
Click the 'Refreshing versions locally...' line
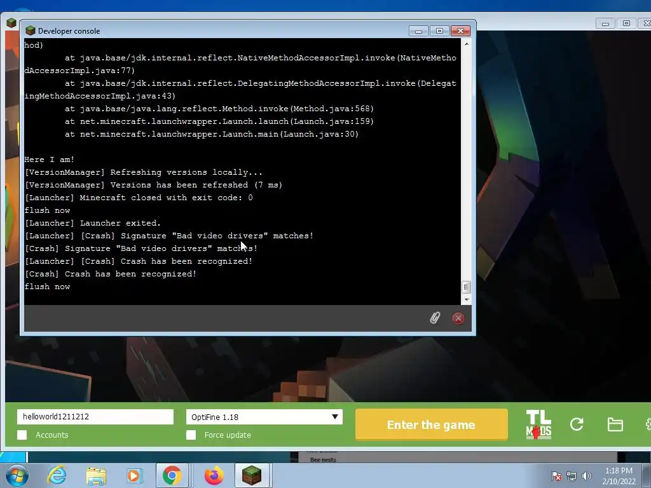[x=144, y=172]
